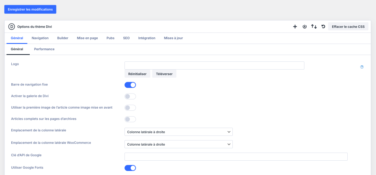The height and width of the screenshot is (175, 376).
Task: Turn off Utiliser Google Fonts
Action: point(130,168)
